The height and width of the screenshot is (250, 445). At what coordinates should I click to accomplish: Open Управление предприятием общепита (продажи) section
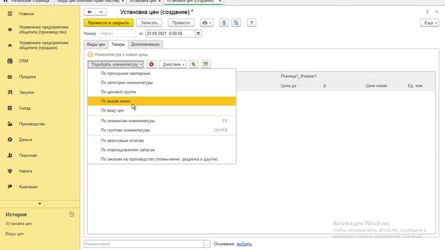click(43, 45)
